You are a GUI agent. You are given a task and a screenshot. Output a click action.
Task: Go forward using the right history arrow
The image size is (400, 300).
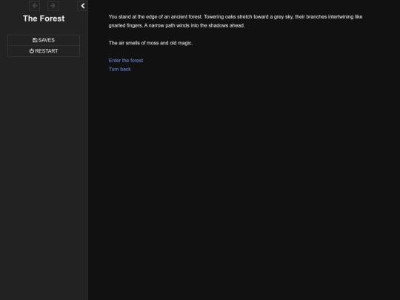tap(53, 6)
